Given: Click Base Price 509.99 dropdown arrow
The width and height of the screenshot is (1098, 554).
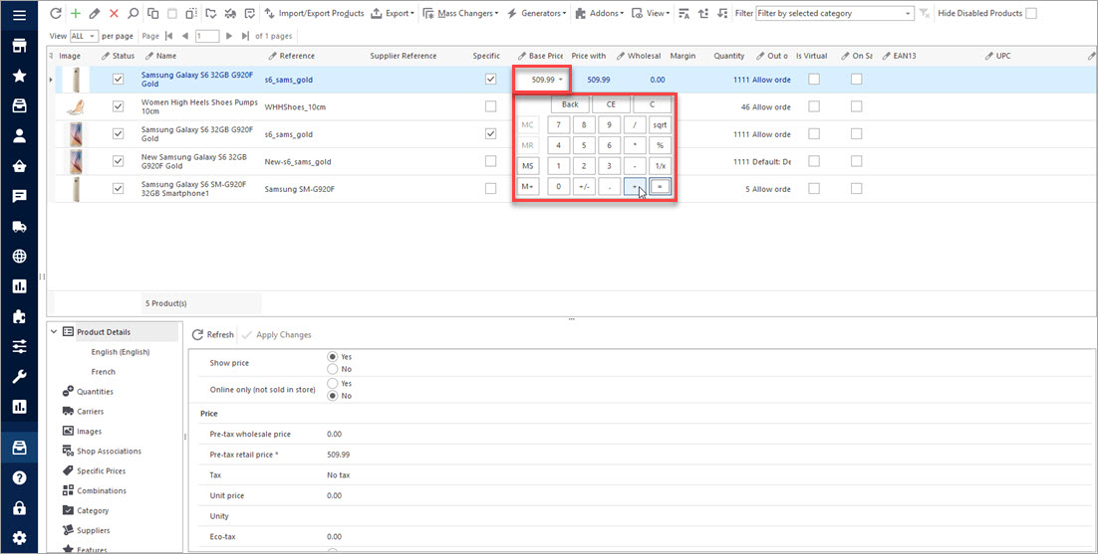Looking at the screenshot, I should click(x=560, y=80).
